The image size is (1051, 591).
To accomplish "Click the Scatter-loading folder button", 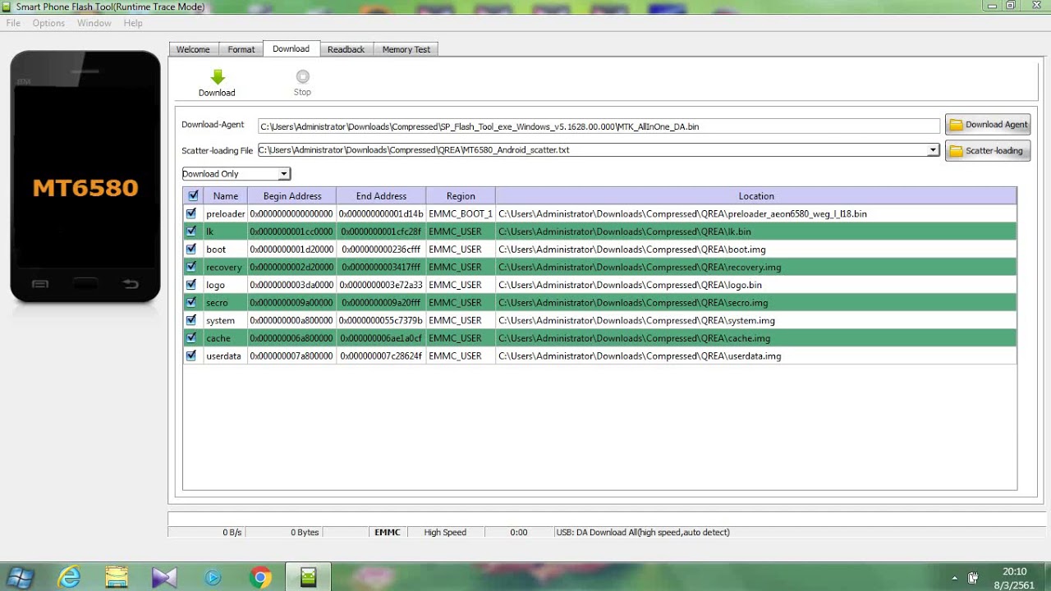I will pyautogui.click(x=988, y=151).
